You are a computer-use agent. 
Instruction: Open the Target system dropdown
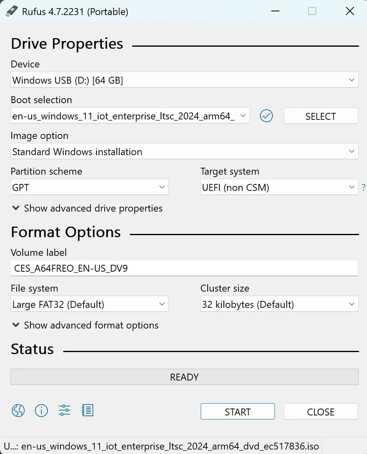click(x=279, y=187)
